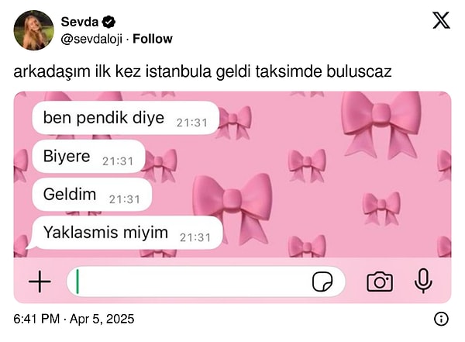Select the 'Biyere' message bubble

coord(88,156)
